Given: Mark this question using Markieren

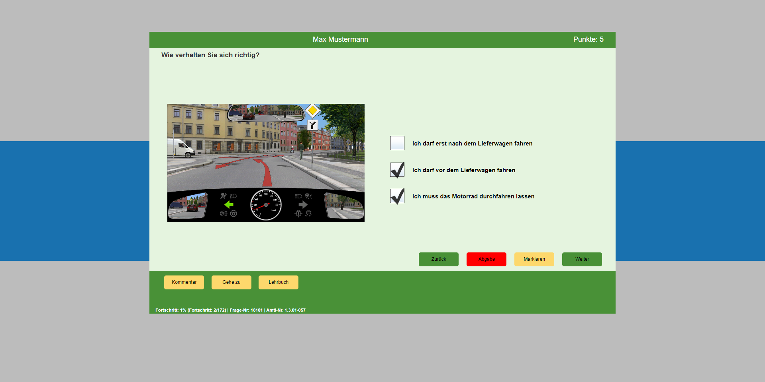Looking at the screenshot, I should (534, 259).
